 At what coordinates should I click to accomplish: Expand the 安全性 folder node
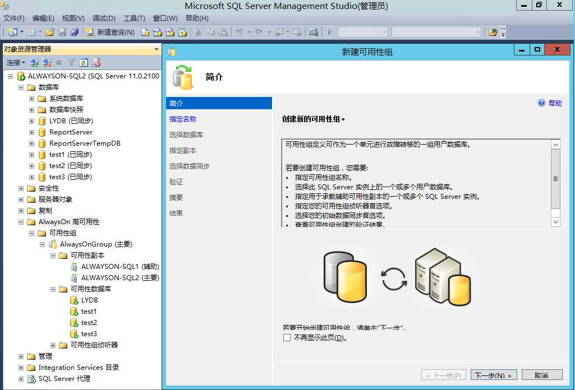pyautogui.click(x=21, y=188)
